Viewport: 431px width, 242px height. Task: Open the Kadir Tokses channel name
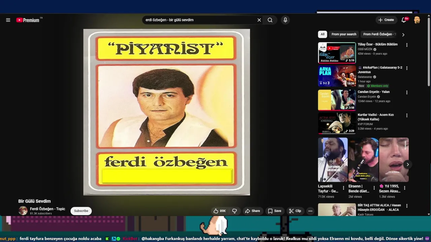pyautogui.click(x=365, y=214)
